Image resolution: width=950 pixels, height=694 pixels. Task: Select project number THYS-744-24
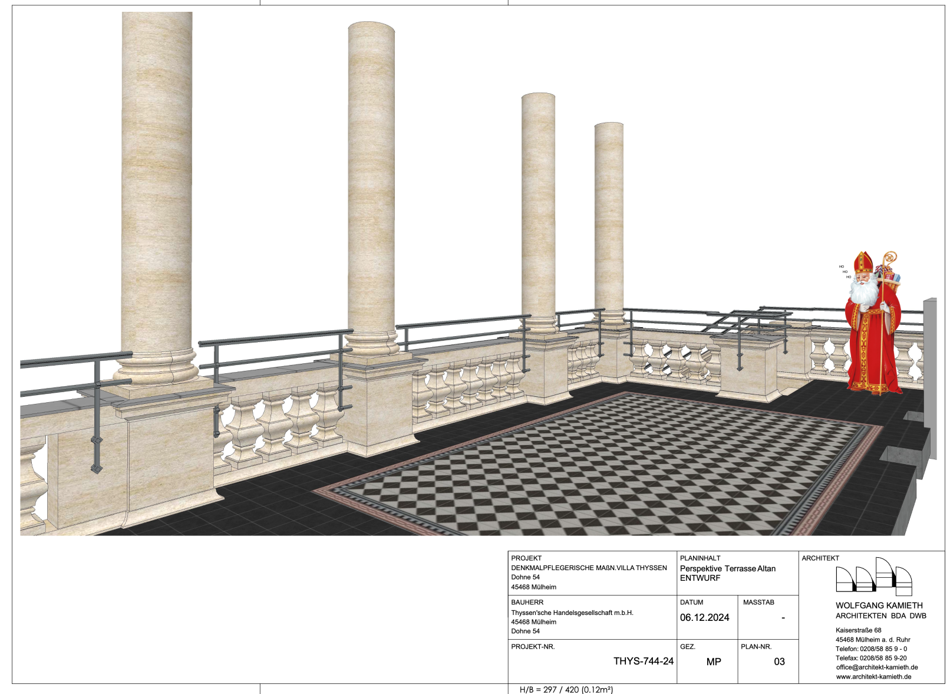tap(643, 662)
